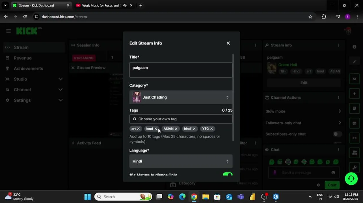This screenshot has height=203, width=363.
Task: Open the weather widget showing 32°C
Action: click(20, 197)
